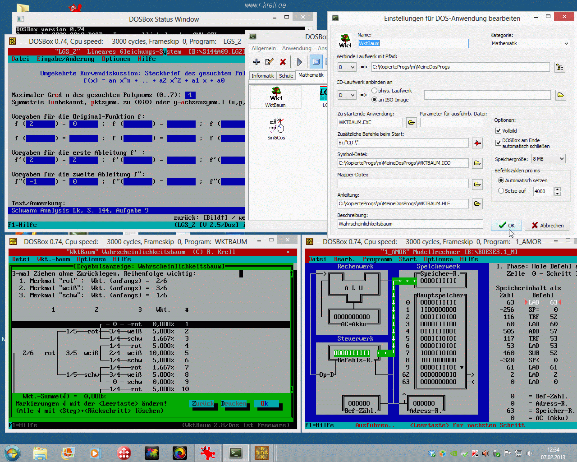
Task: Uncheck DOSBox am Ende automatisch schließen
Action: [498, 143]
